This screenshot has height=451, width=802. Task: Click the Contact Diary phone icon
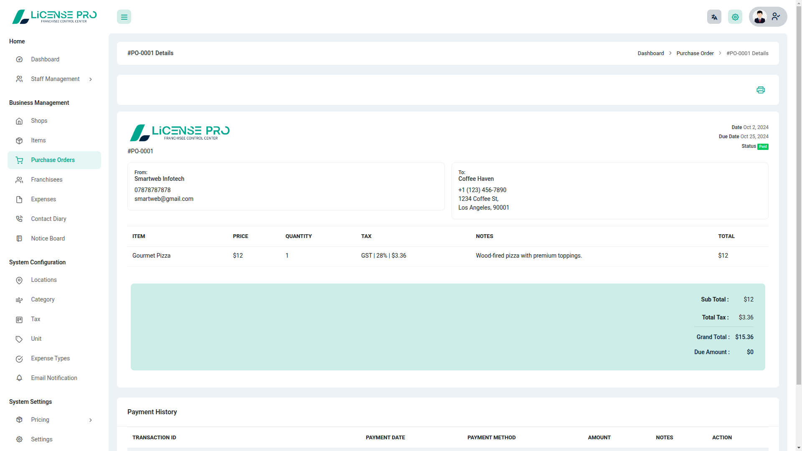click(19, 219)
